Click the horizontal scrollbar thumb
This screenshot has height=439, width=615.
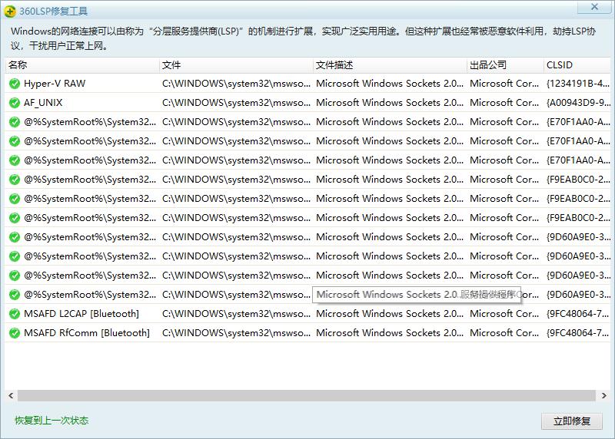tap(306, 395)
